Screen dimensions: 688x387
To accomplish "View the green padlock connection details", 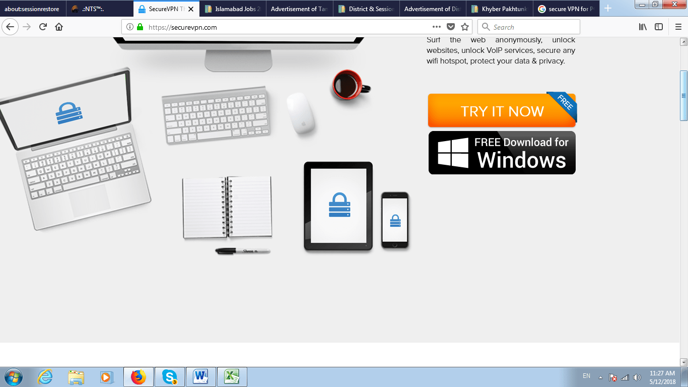I will 140,27.
